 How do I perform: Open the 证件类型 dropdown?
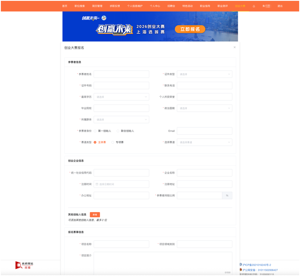(204, 74)
